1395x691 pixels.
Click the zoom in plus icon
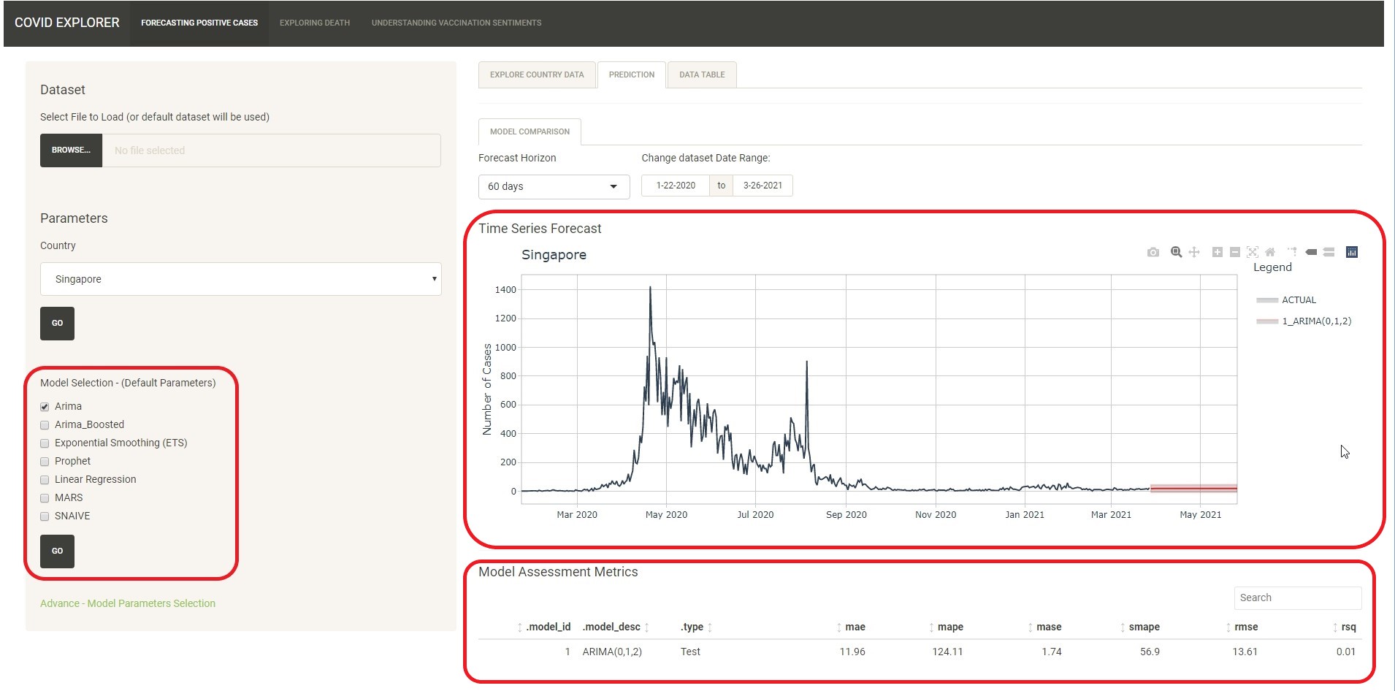point(1217,252)
